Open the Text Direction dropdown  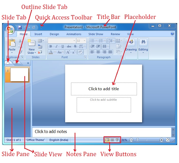point(119,40)
